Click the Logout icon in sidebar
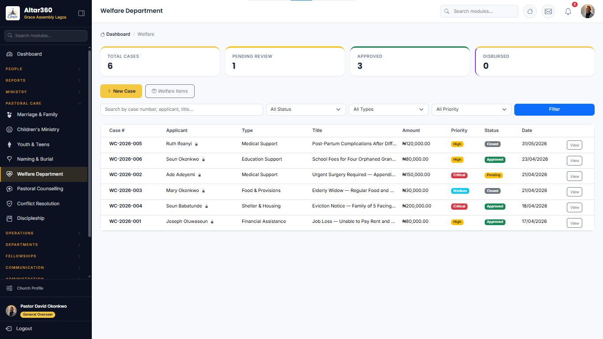Viewport: 603px width, 339px height. [x=9, y=328]
